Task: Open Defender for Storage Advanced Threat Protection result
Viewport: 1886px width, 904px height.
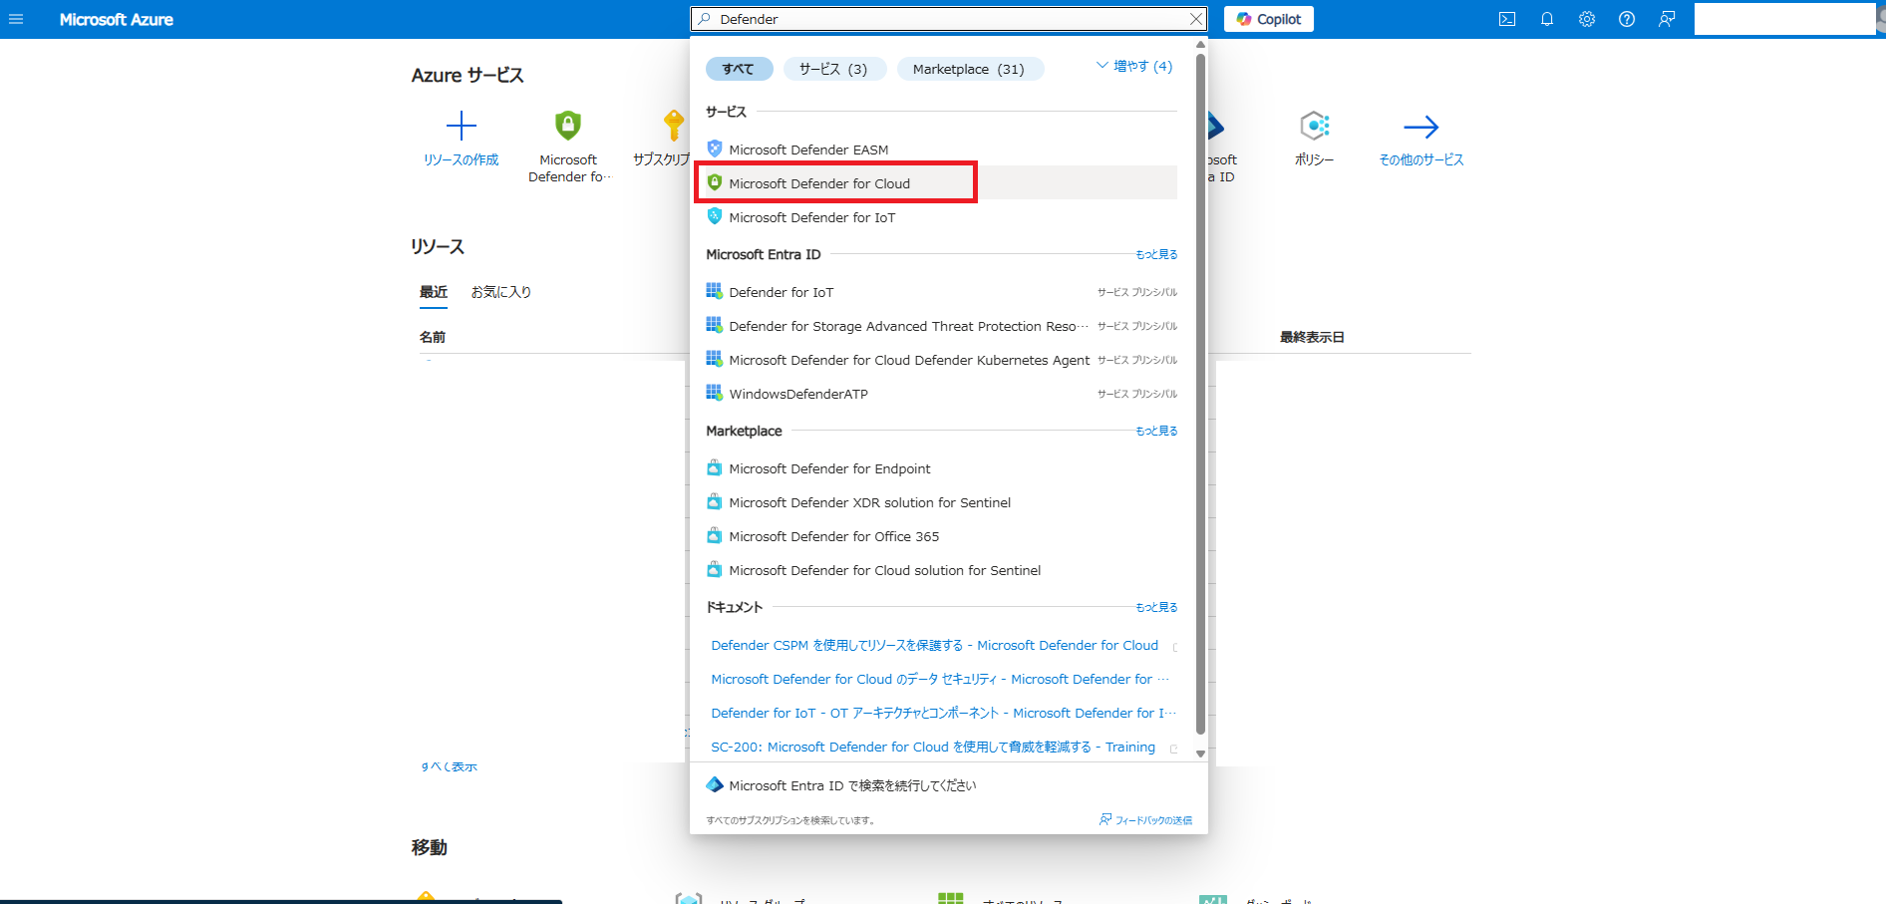Action: click(x=941, y=326)
